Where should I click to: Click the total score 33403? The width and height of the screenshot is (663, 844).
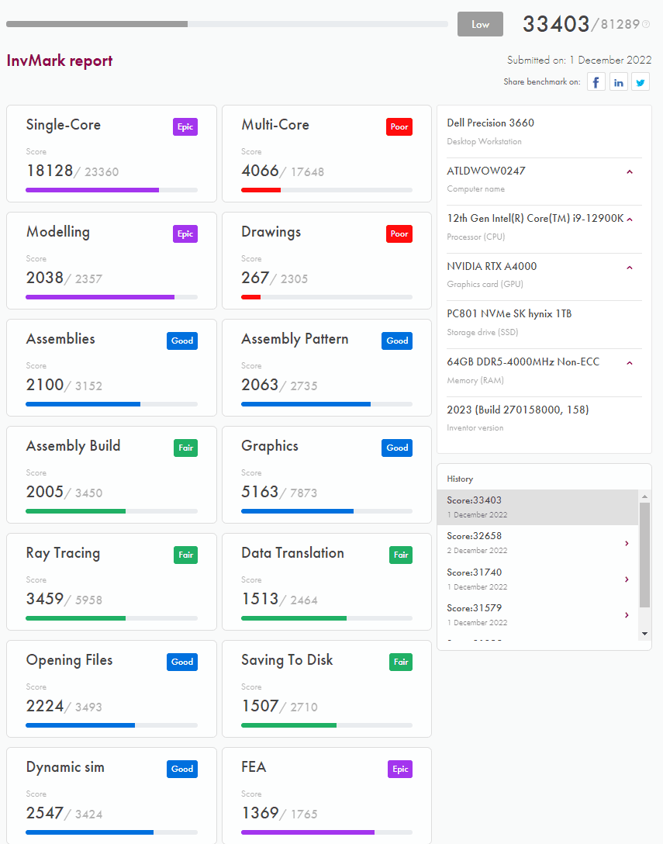556,24
